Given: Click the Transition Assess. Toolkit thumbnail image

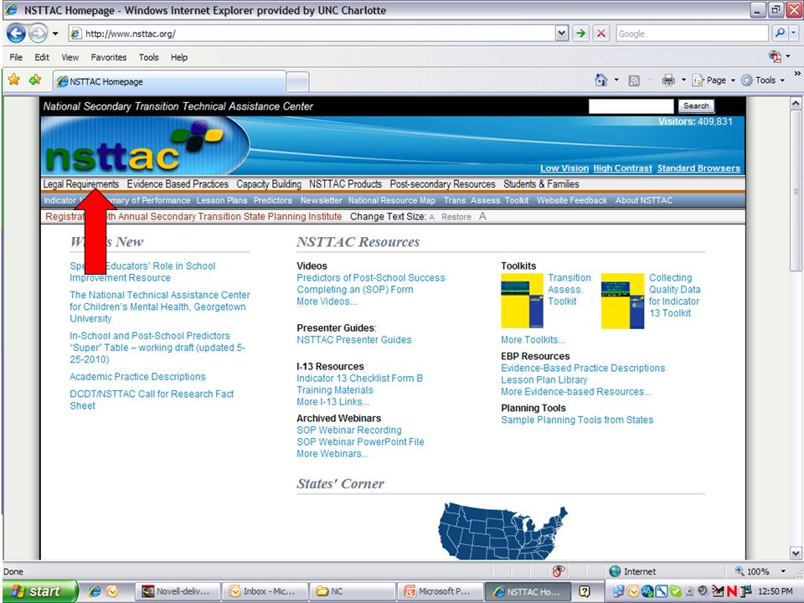Looking at the screenshot, I should [x=522, y=301].
